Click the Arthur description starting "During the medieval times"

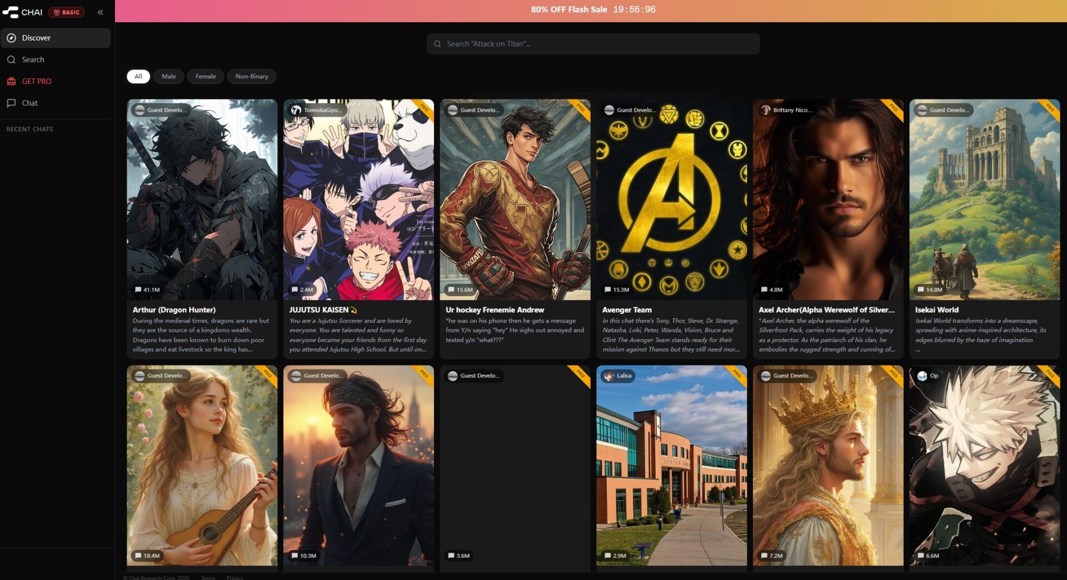click(x=201, y=335)
